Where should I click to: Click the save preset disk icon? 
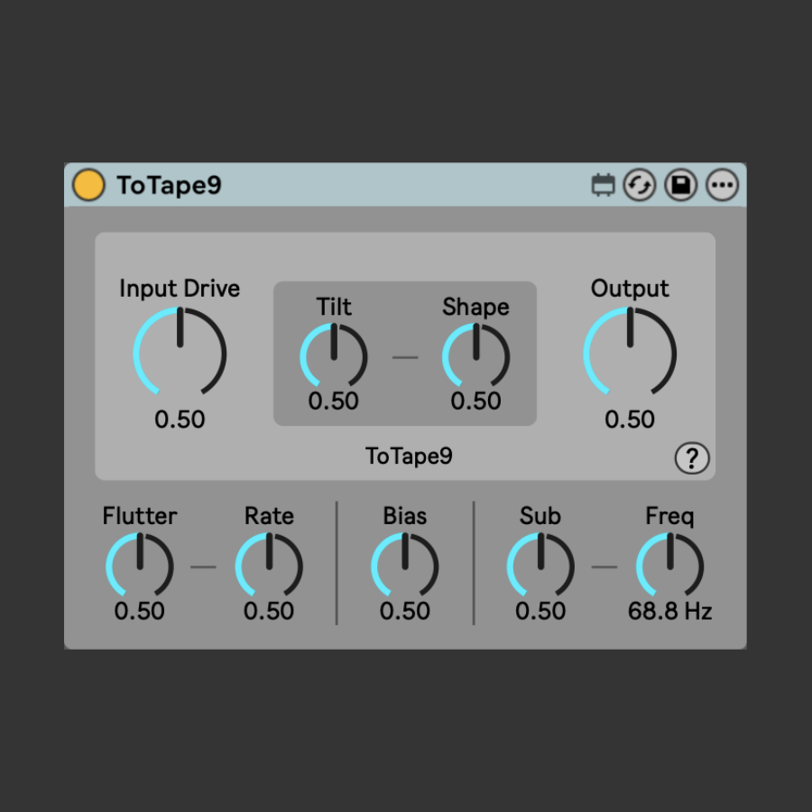click(681, 186)
